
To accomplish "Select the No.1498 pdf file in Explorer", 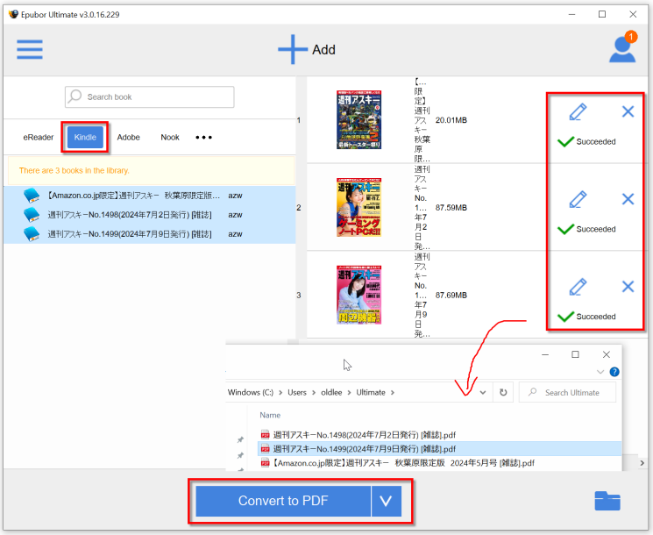I will pyautogui.click(x=439, y=435).
